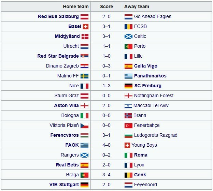This screenshot has width=213, height=191.
Task: Open the Roma team link
Action: (x=141, y=155)
